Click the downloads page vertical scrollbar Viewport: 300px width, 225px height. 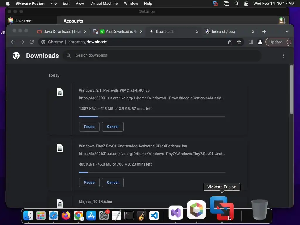[292, 90]
